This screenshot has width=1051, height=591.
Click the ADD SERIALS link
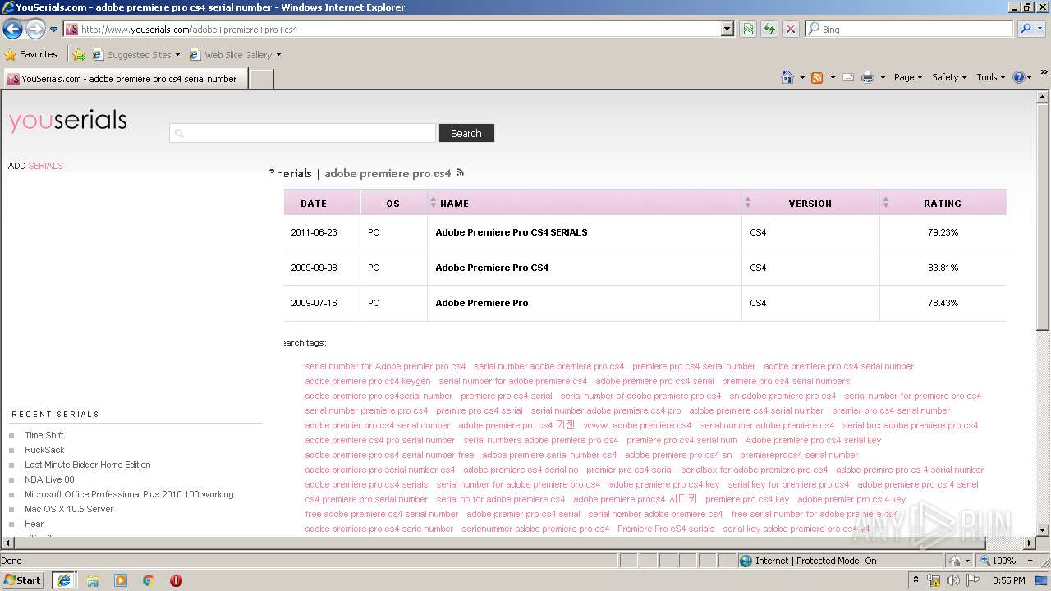[35, 166]
